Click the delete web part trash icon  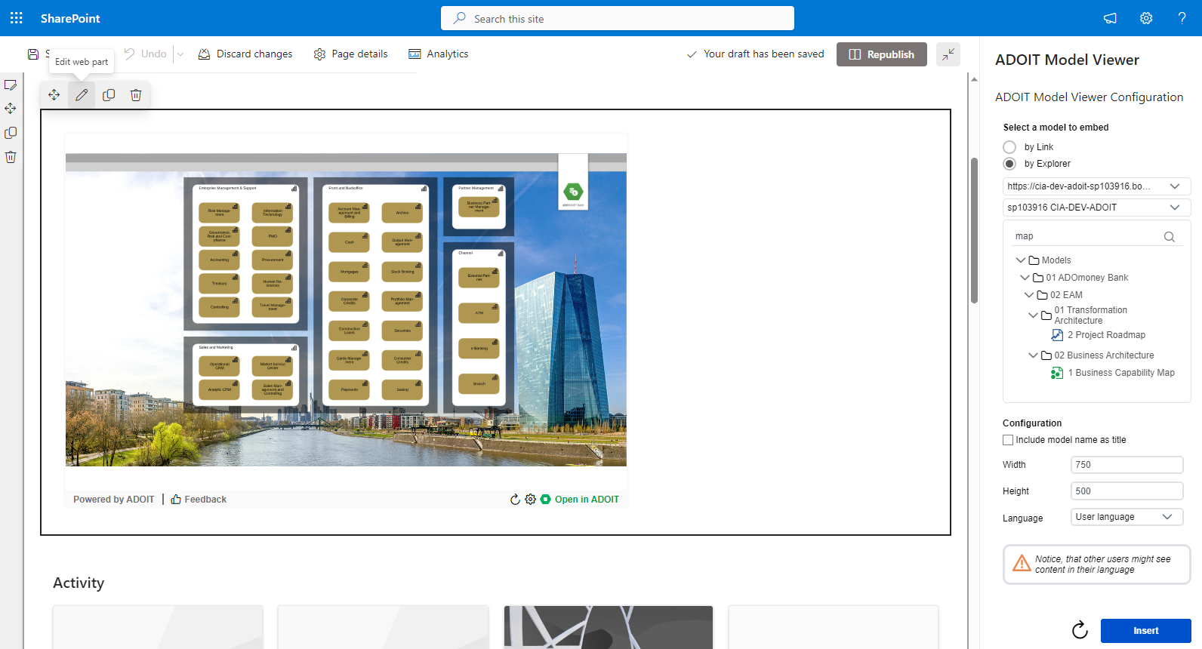pos(136,95)
